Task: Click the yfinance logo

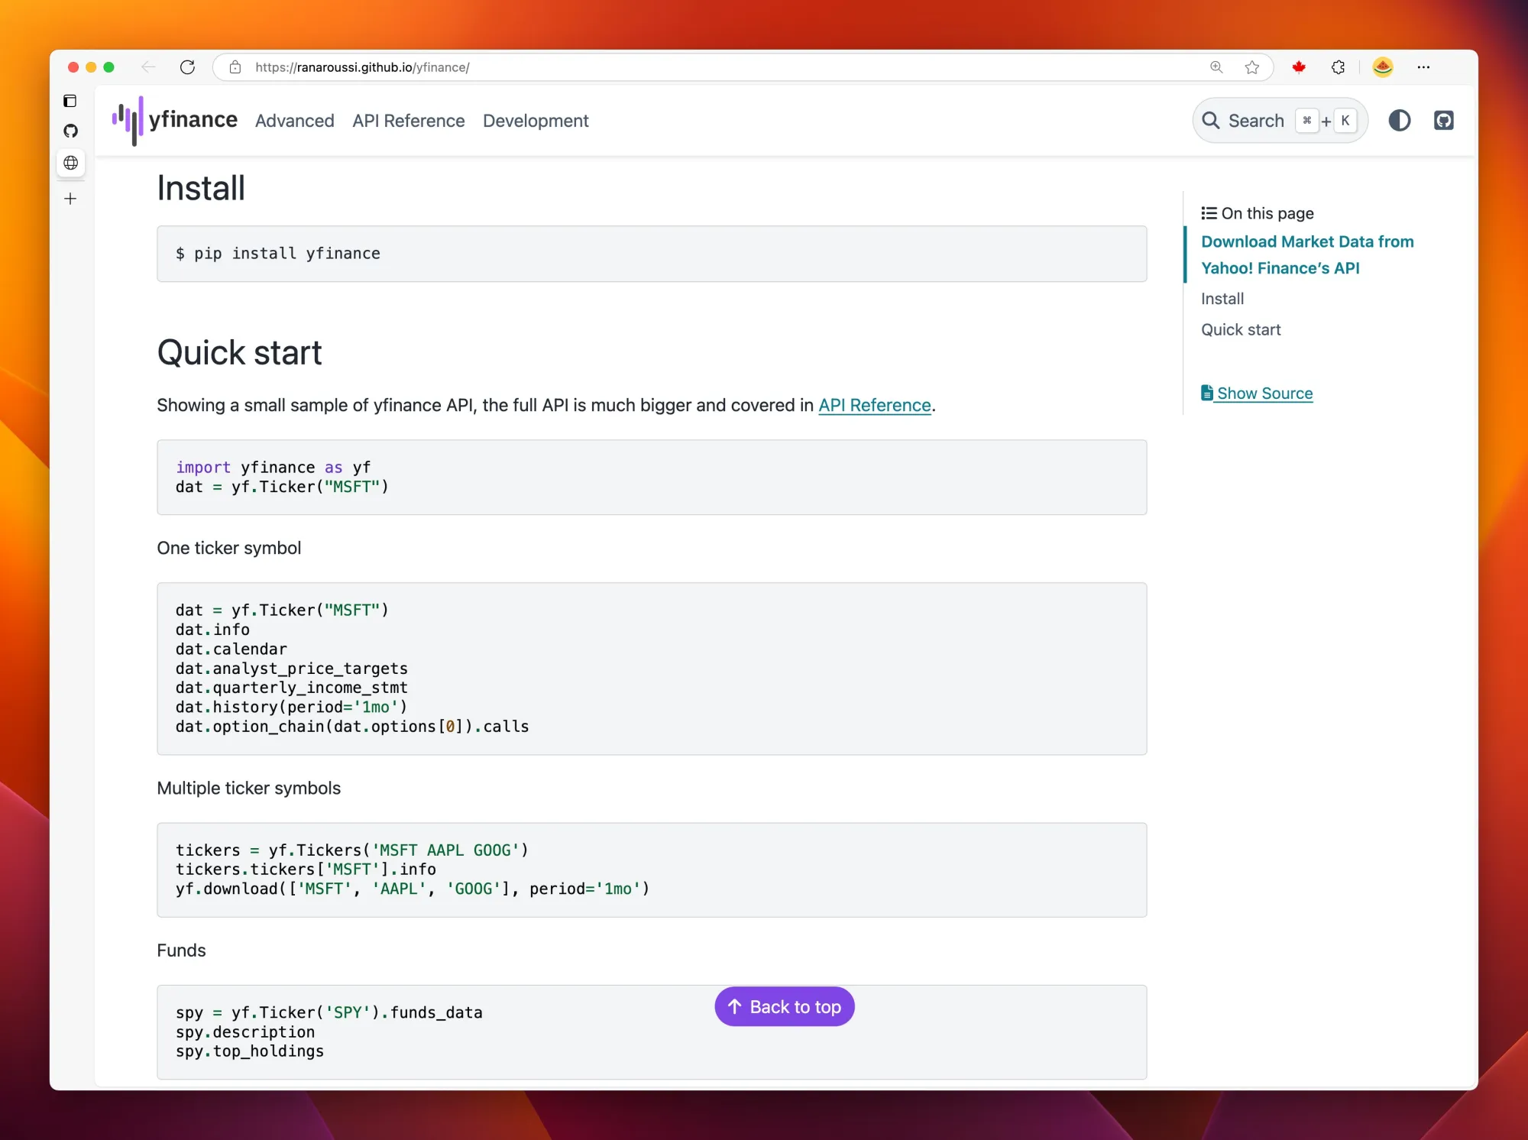Action: pyautogui.click(x=175, y=121)
